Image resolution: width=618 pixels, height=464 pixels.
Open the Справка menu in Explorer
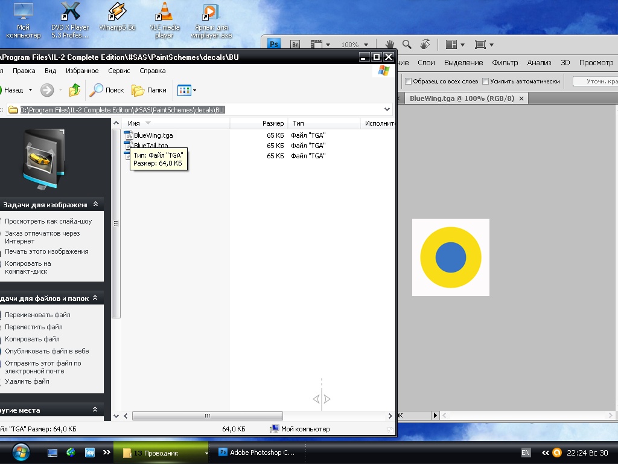153,71
